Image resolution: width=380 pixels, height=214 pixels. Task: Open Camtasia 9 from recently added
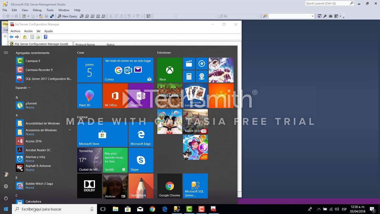click(44, 61)
